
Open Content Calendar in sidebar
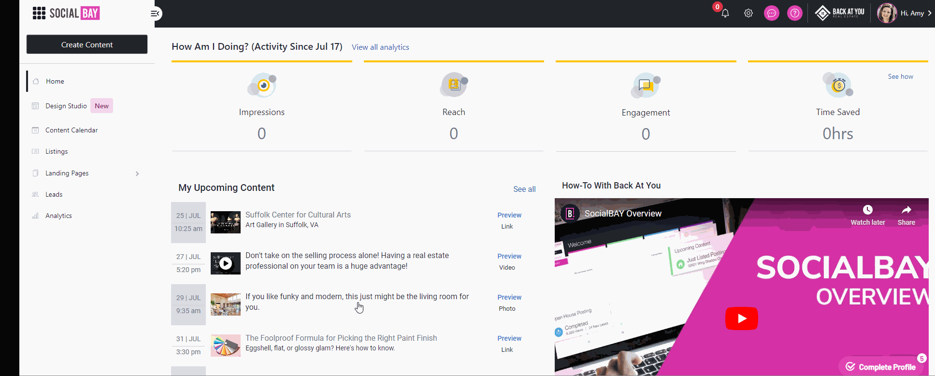tap(72, 130)
